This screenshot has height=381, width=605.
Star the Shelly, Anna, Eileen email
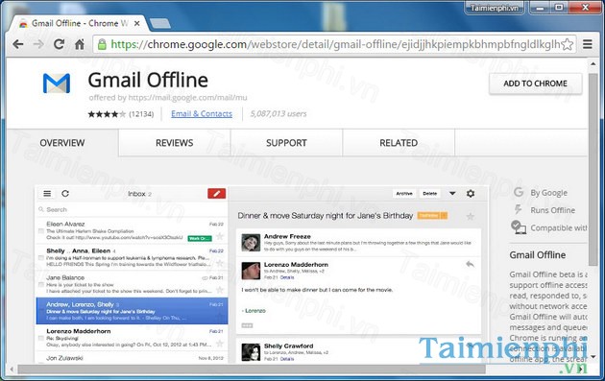[x=220, y=263]
